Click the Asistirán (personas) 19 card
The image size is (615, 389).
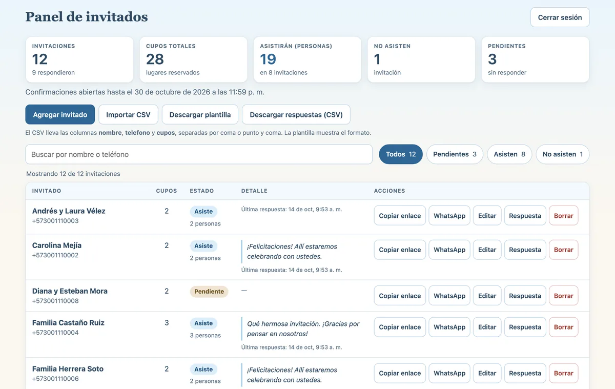coord(307,59)
